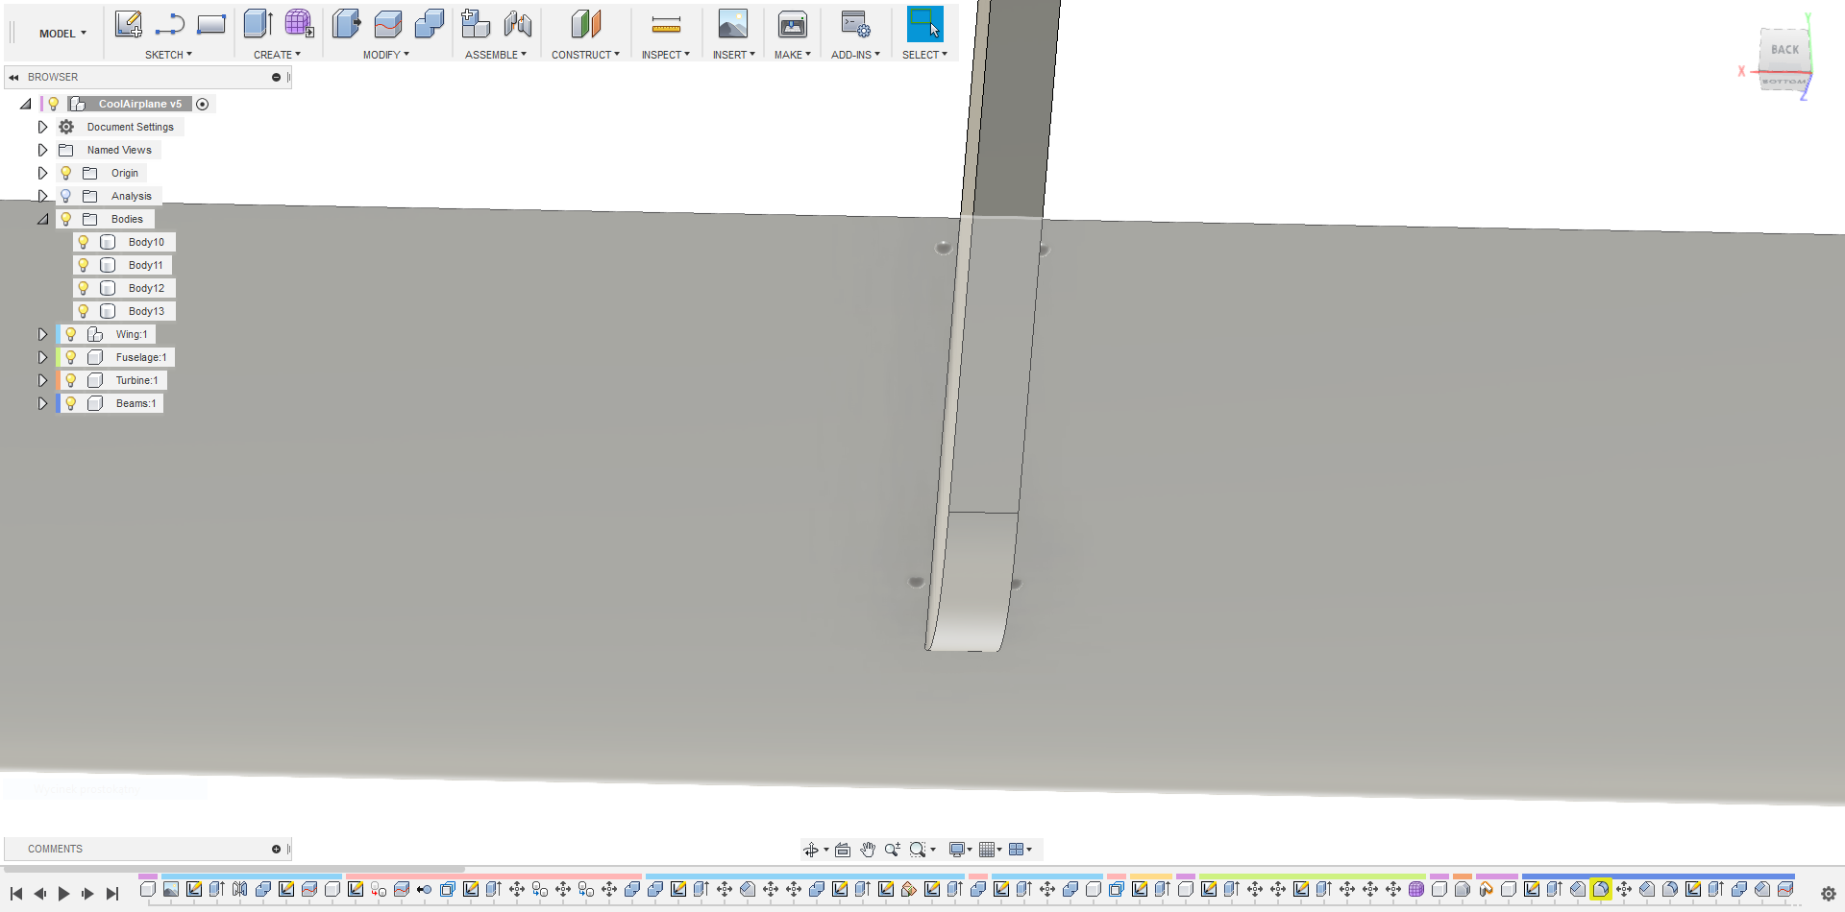Toggle visibility bulb of Body11
1845x912 pixels.
84,265
